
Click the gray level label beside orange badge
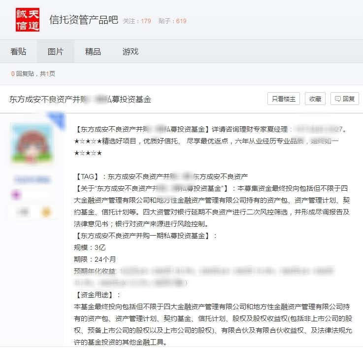click(24, 212)
